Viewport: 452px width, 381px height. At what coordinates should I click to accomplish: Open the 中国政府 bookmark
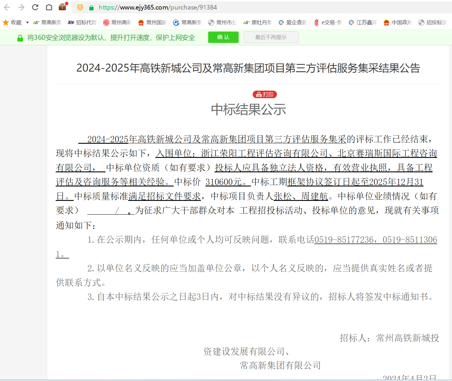point(398,23)
